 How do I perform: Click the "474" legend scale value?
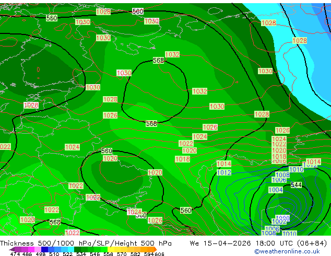coord(15,254)
